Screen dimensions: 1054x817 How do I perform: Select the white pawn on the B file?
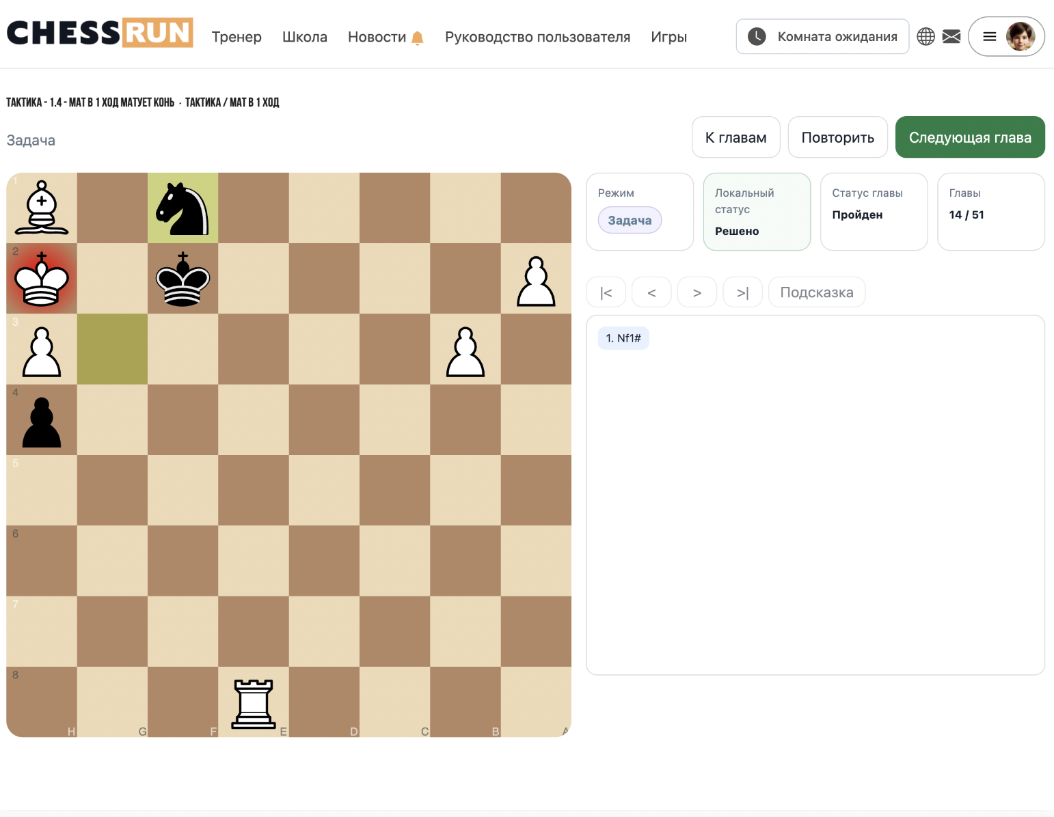(465, 352)
